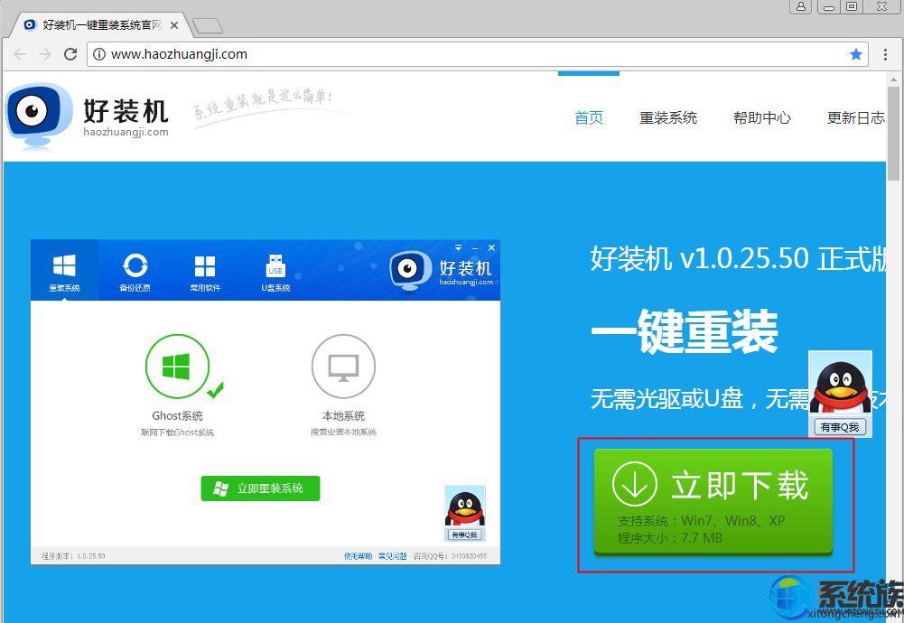Click the 搜索安装本地系统 caption

[343, 432]
